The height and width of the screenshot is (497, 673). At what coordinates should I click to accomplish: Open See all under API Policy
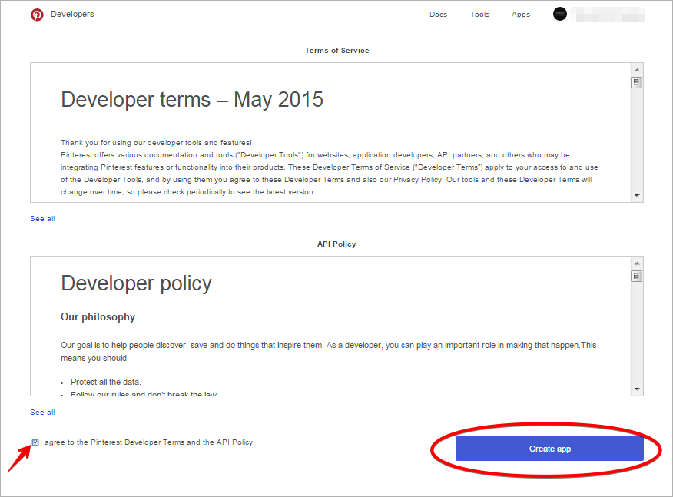pos(42,412)
